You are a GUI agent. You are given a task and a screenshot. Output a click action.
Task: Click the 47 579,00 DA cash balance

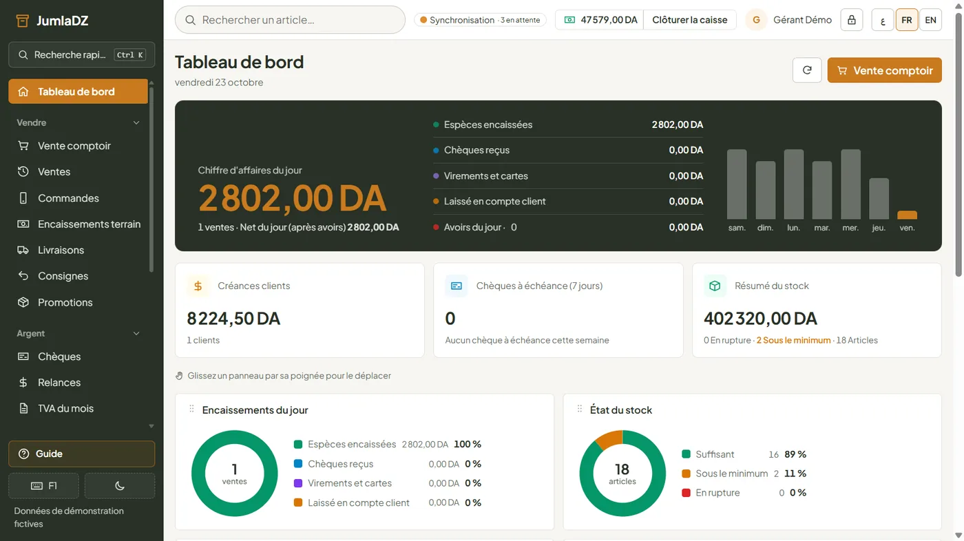pos(609,20)
